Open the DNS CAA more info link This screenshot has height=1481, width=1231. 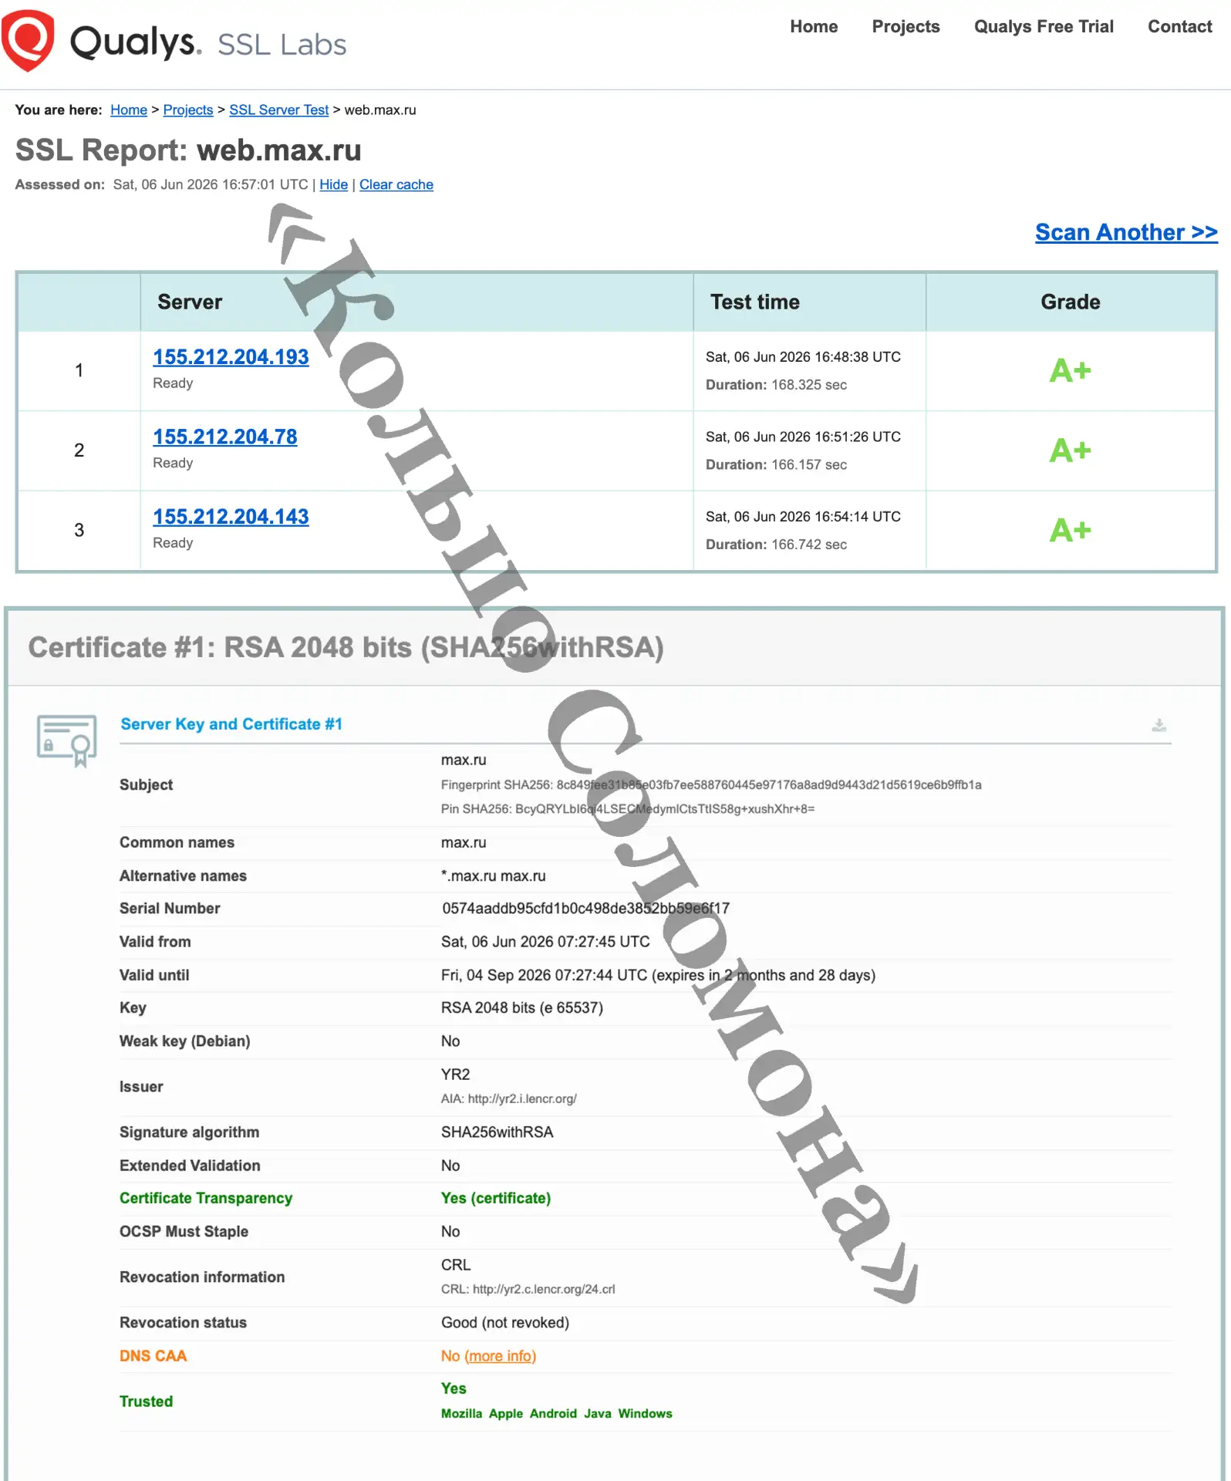pos(500,1355)
